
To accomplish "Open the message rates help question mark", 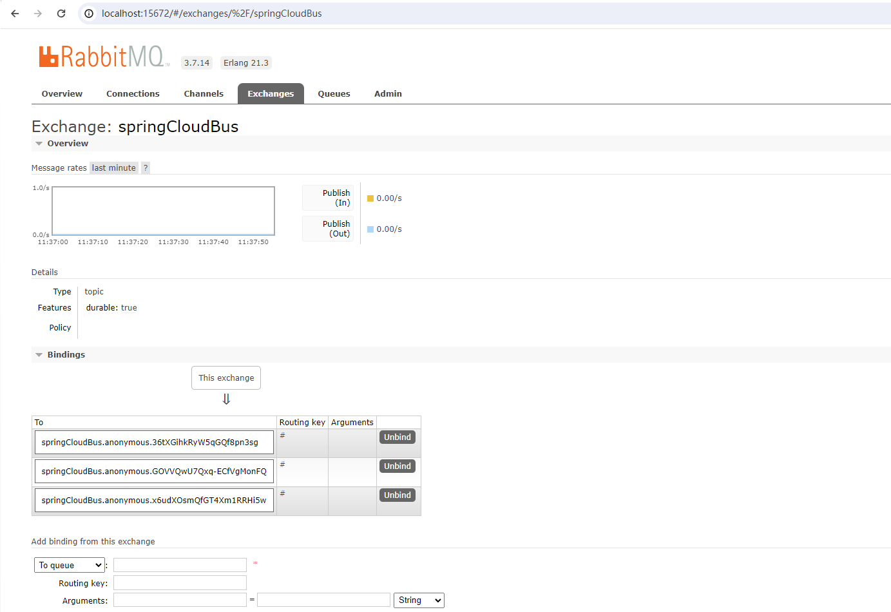I will coord(146,168).
